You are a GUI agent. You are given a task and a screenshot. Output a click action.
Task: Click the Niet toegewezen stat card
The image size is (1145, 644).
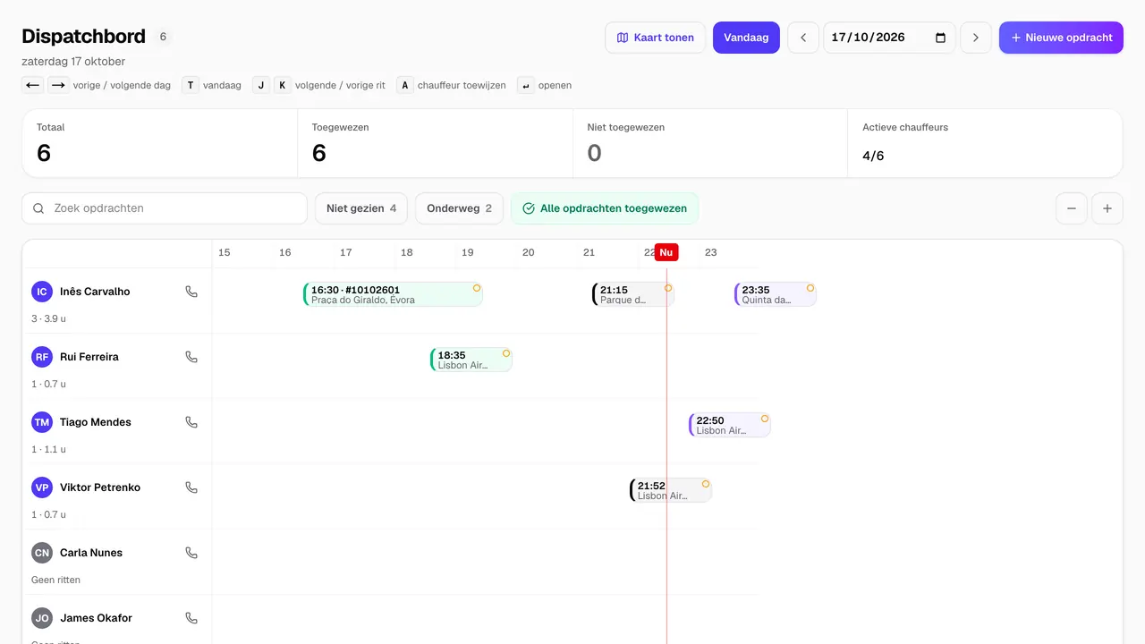710,143
